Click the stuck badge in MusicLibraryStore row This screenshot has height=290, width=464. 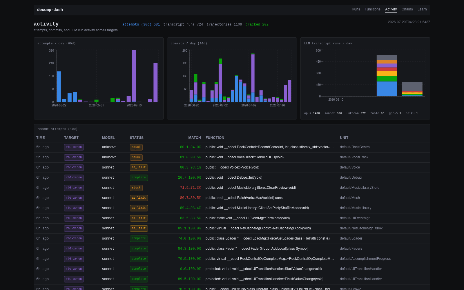coord(136,188)
